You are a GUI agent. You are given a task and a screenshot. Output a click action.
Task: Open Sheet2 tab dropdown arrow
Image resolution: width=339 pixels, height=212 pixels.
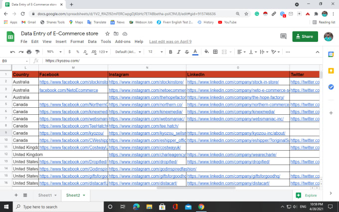click(x=84, y=196)
